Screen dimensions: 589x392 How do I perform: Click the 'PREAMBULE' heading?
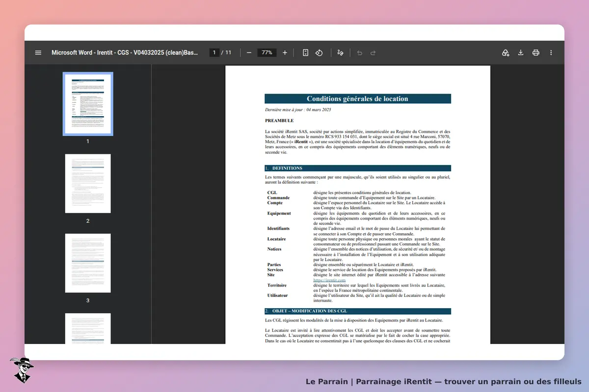point(279,120)
